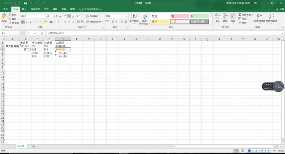Viewport: 285px width, 154px height.
Task: Select bottom vertical alignment
Action: [73, 16]
